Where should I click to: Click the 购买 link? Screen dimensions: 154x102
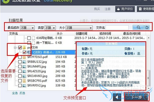[x=97, y=9]
